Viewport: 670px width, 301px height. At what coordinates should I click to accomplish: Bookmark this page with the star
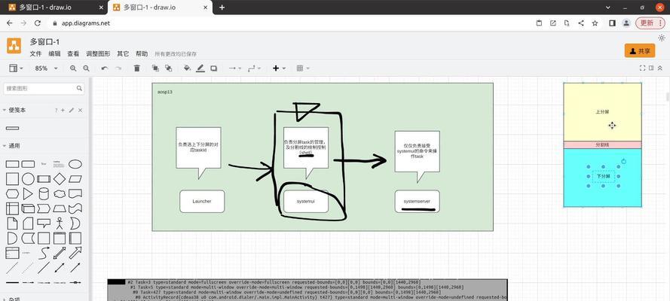(x=595, y=23)
